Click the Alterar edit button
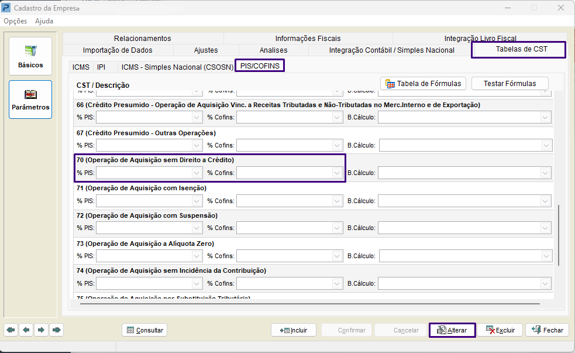This screenshot has width=575, height=353. tap(452, 330)
